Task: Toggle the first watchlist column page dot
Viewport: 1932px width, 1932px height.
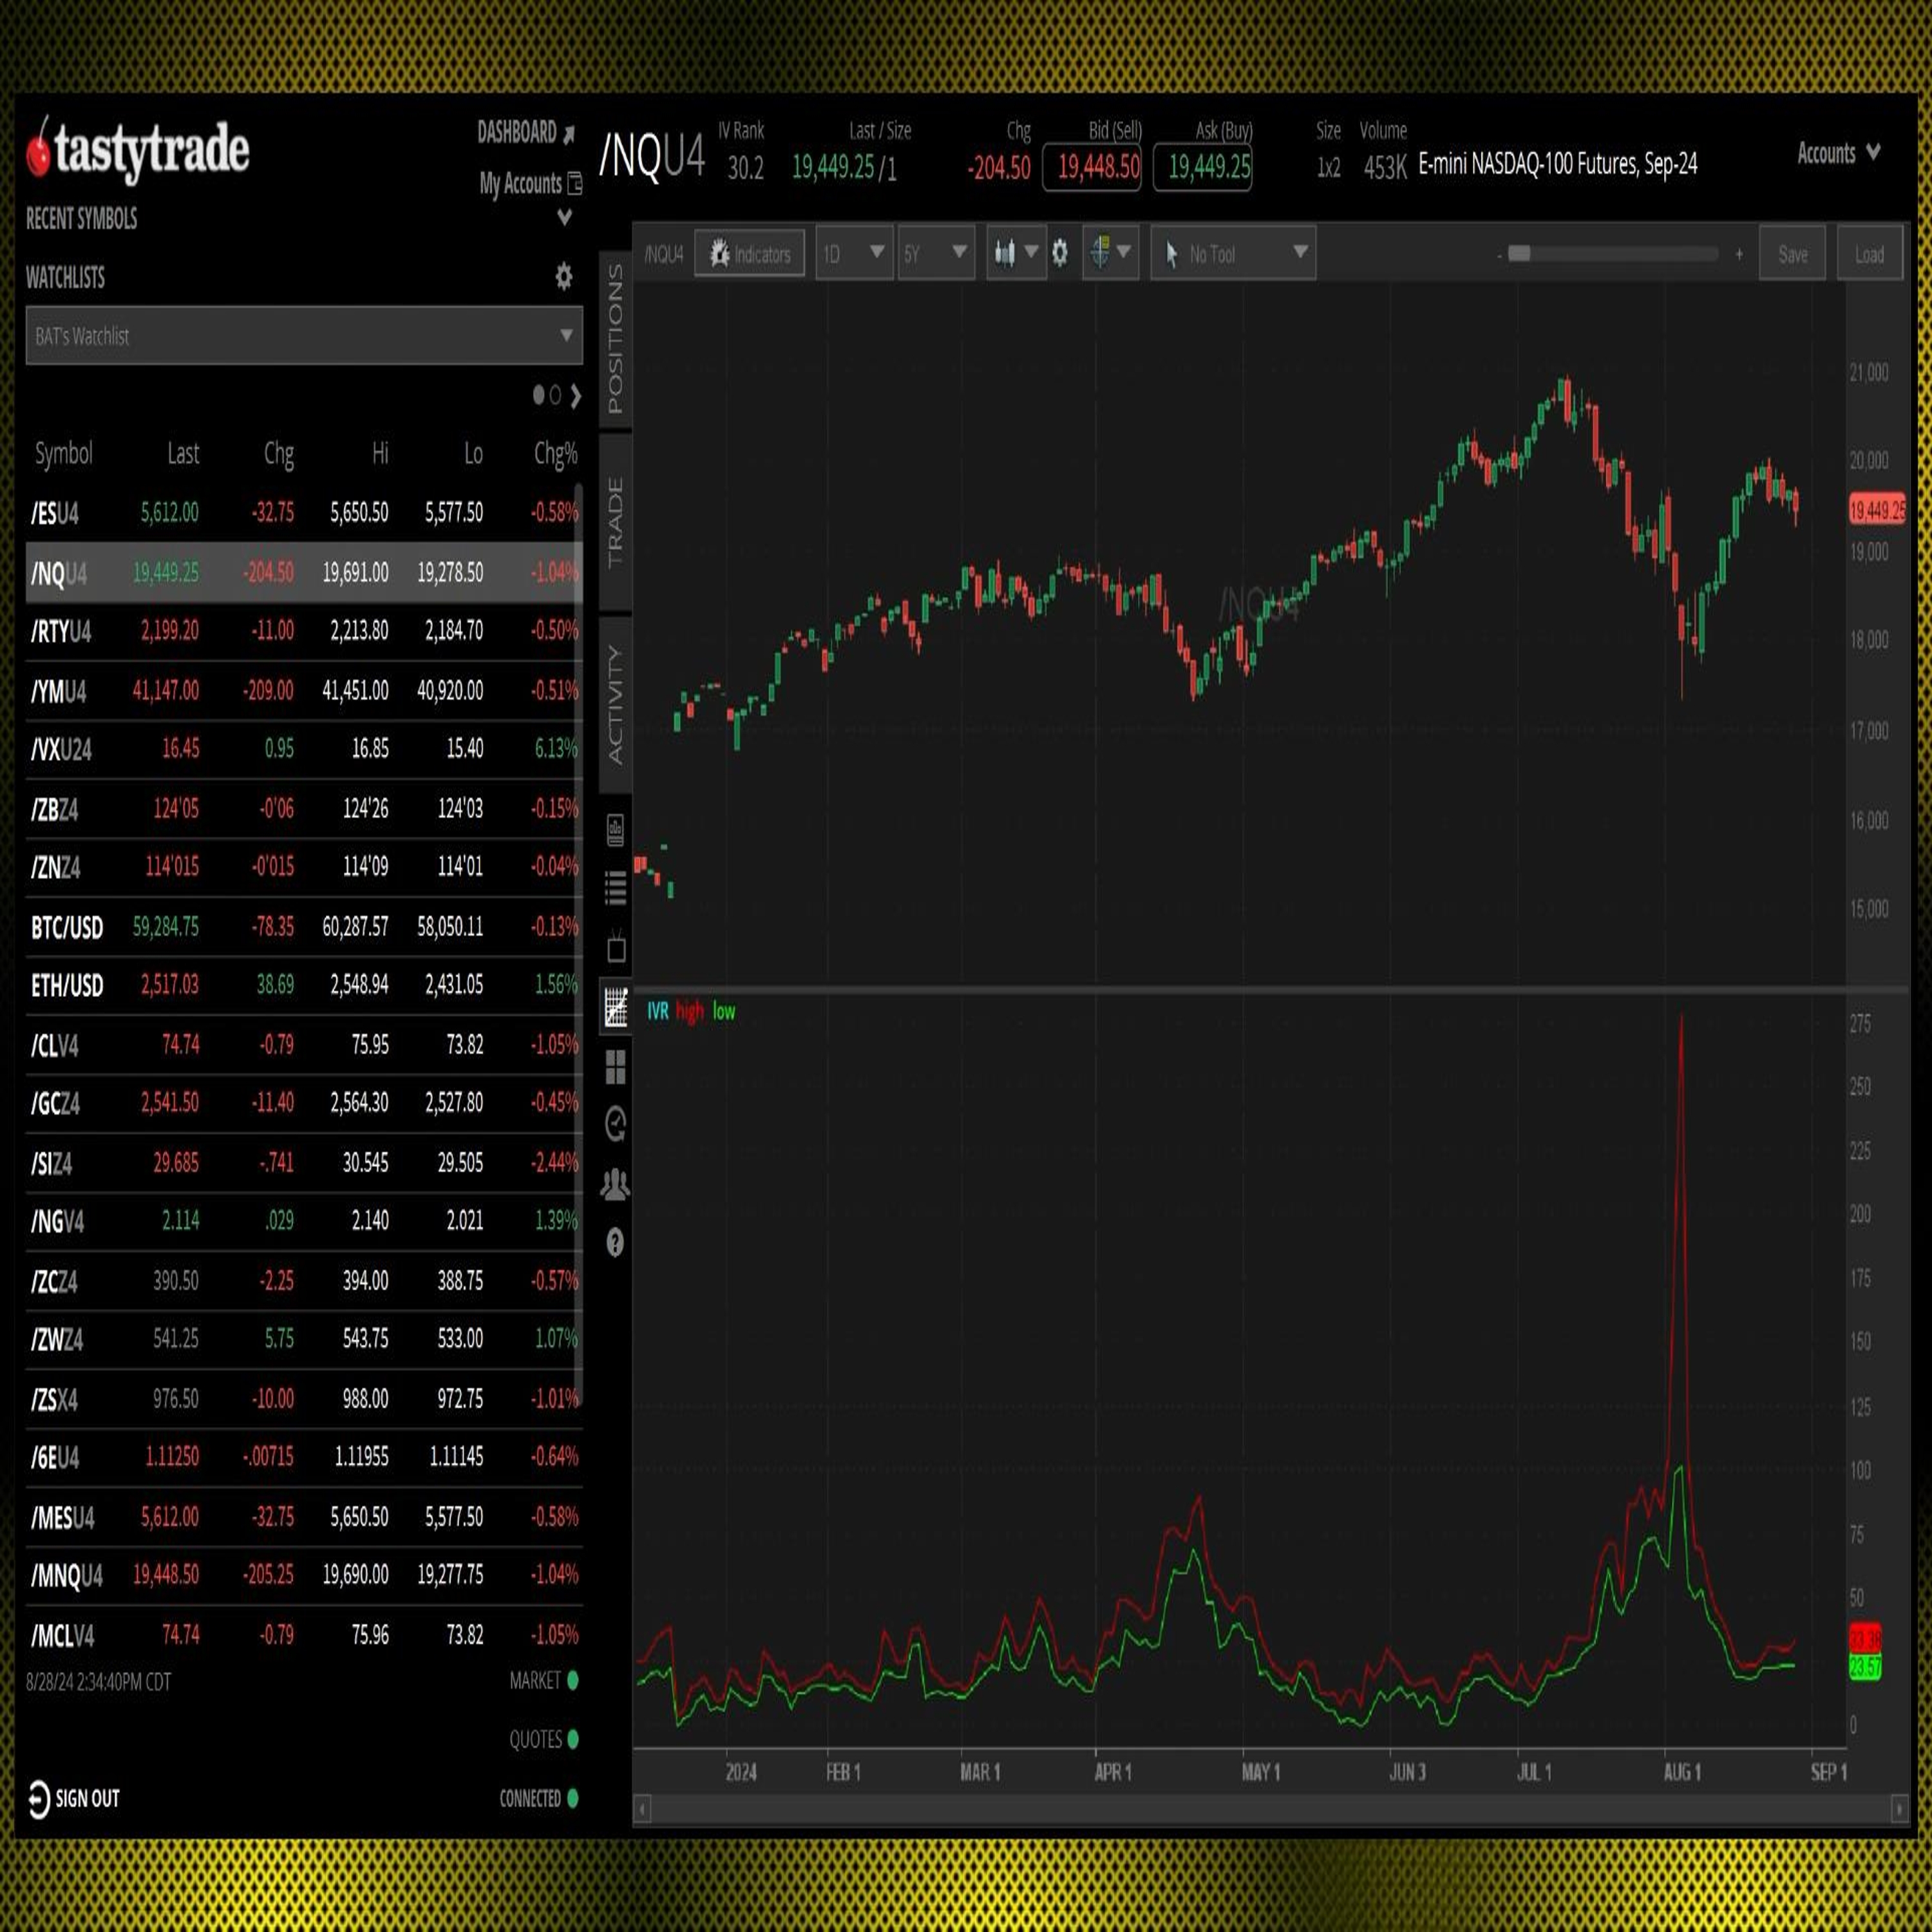Action: tap(539, 396)
